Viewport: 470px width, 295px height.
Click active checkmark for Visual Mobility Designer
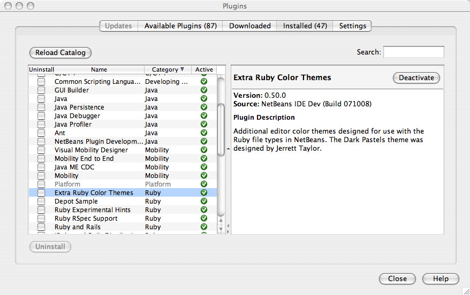(204, 150)
